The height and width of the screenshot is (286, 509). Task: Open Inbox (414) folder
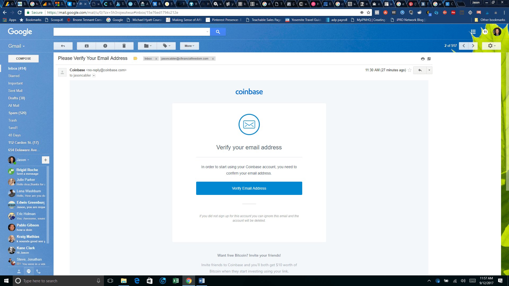pos(17,68)
